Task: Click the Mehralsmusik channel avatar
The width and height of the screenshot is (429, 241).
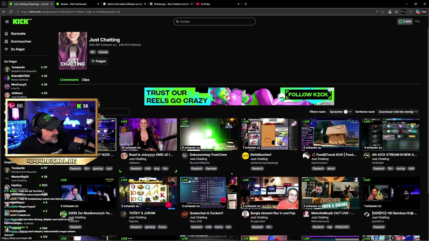Action: click(306, 215)
